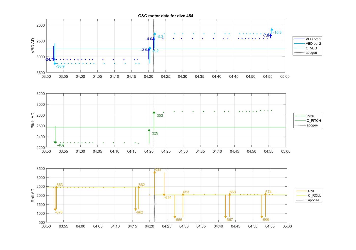Click the '-5.3' VBD annotation
The width and height of the screenshot is (356, 250).
(160, 37)
